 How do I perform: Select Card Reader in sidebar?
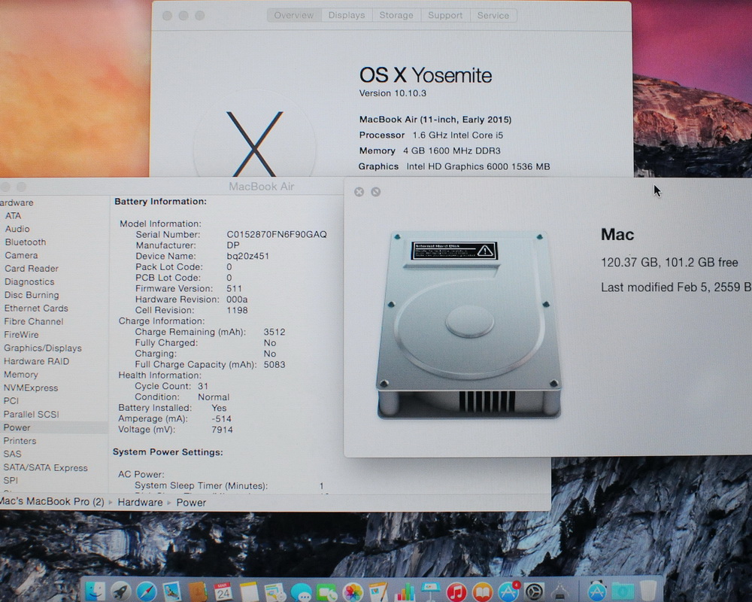pos(31,269)
